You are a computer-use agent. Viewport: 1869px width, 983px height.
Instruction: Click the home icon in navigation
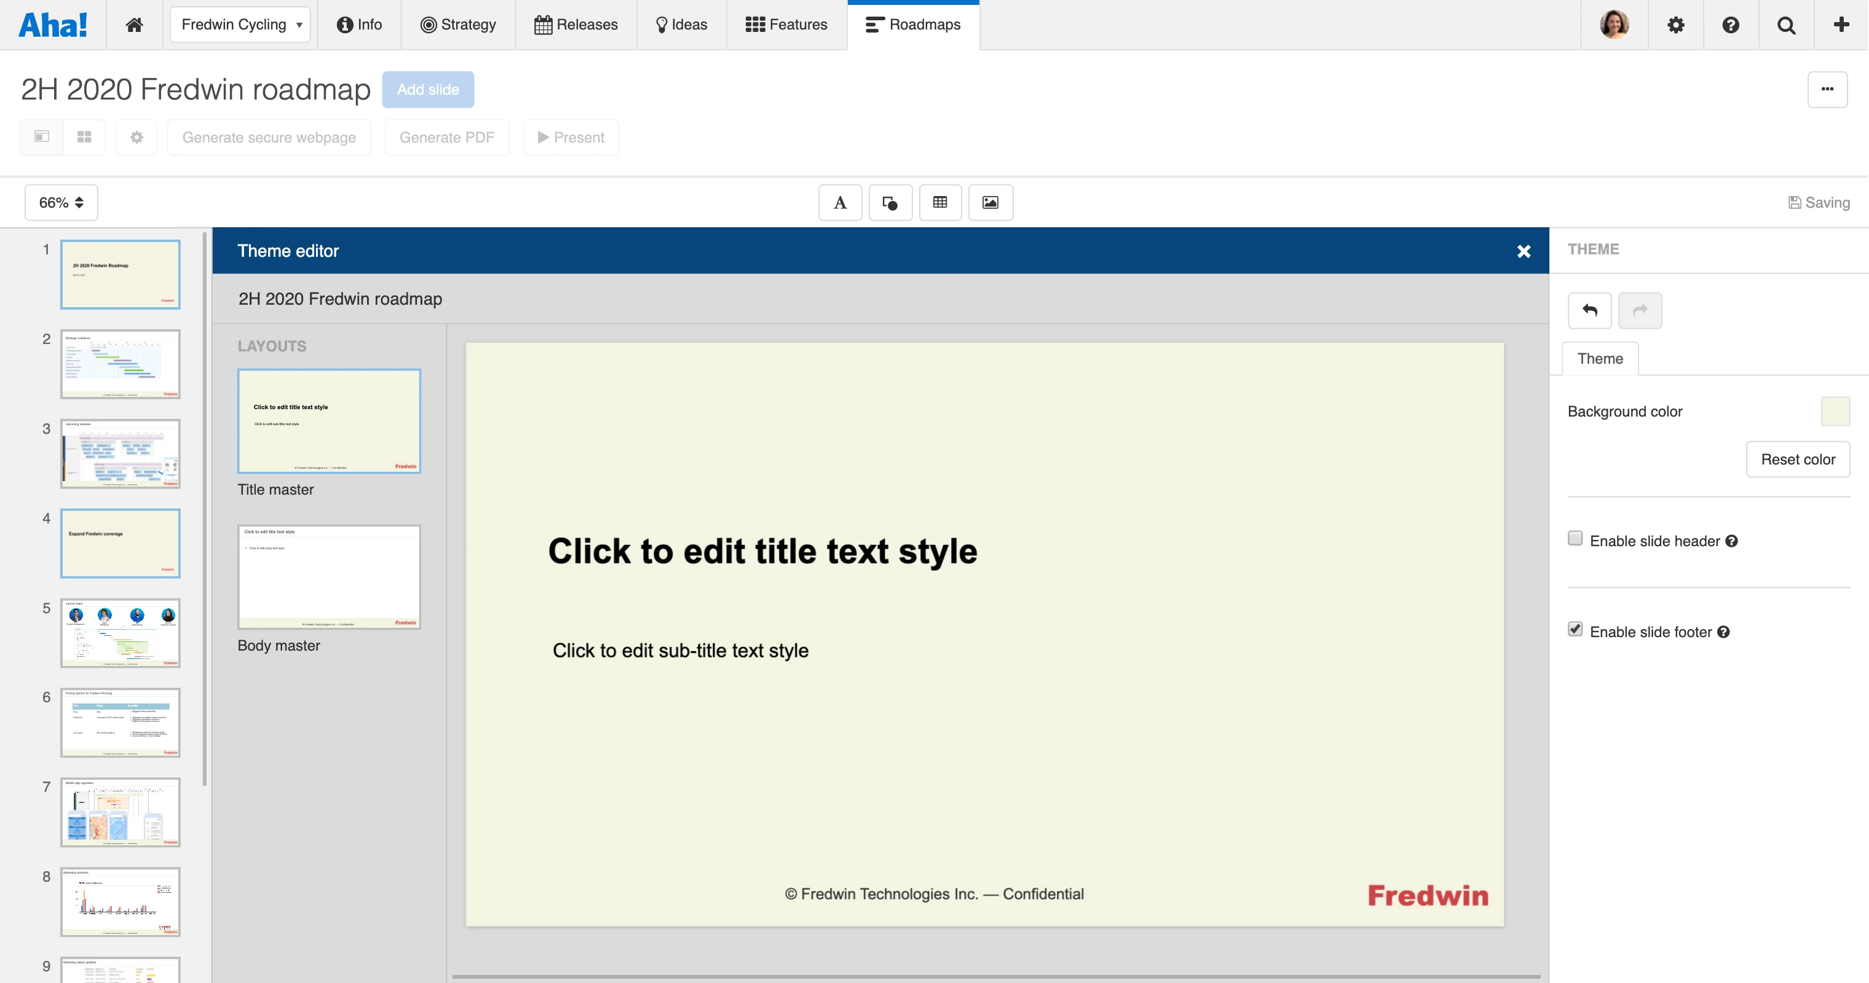pos(134,25)
